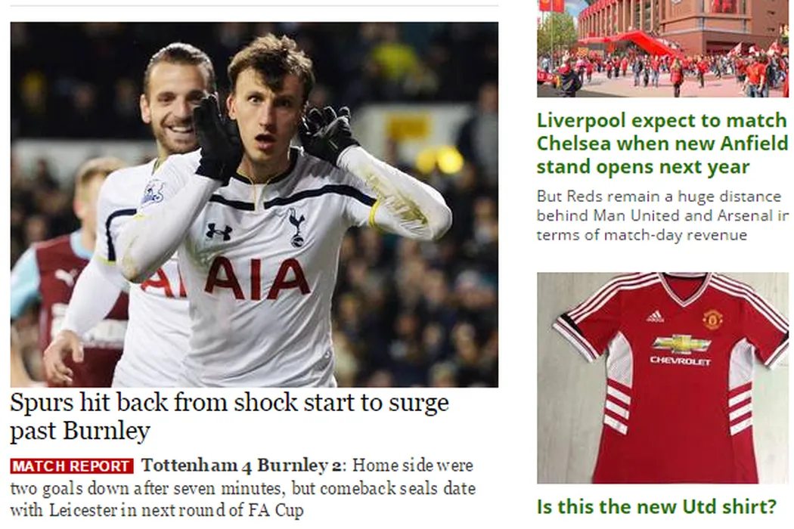Open 'Liverpool expect to match Chelsea' headline
The image size is (794, 529).
point(662,144)
